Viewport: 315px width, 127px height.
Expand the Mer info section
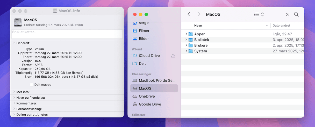14,92
